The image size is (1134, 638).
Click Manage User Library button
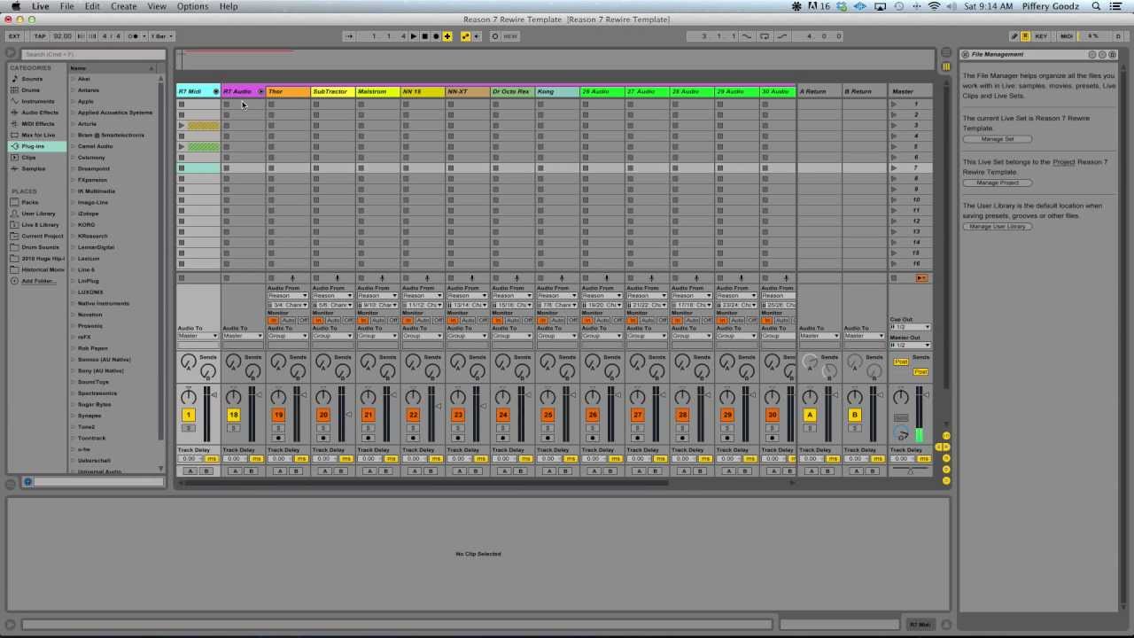(998, 227)
